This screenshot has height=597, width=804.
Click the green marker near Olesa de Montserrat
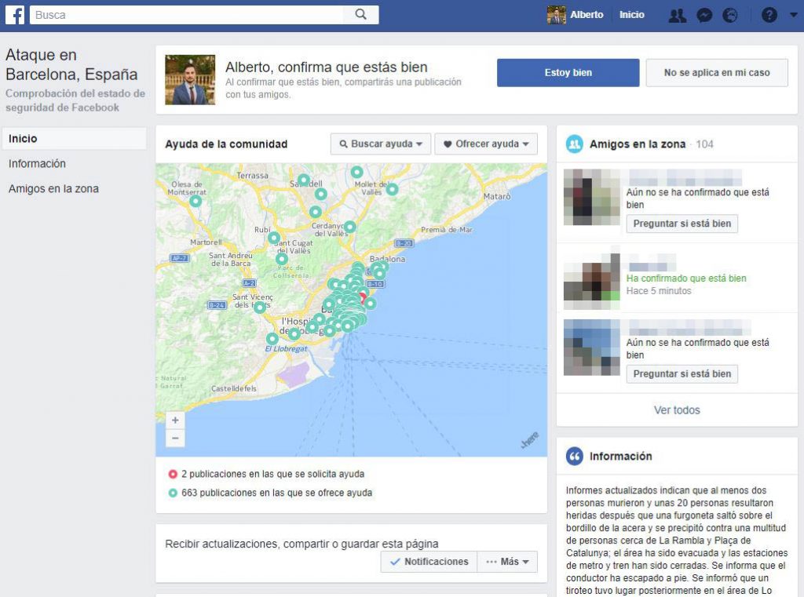[x=196, y=201]
